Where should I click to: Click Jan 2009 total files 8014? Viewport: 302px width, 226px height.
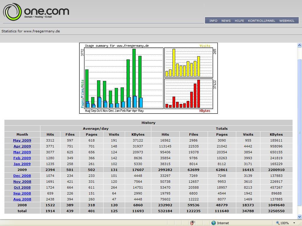pos(193,164)
